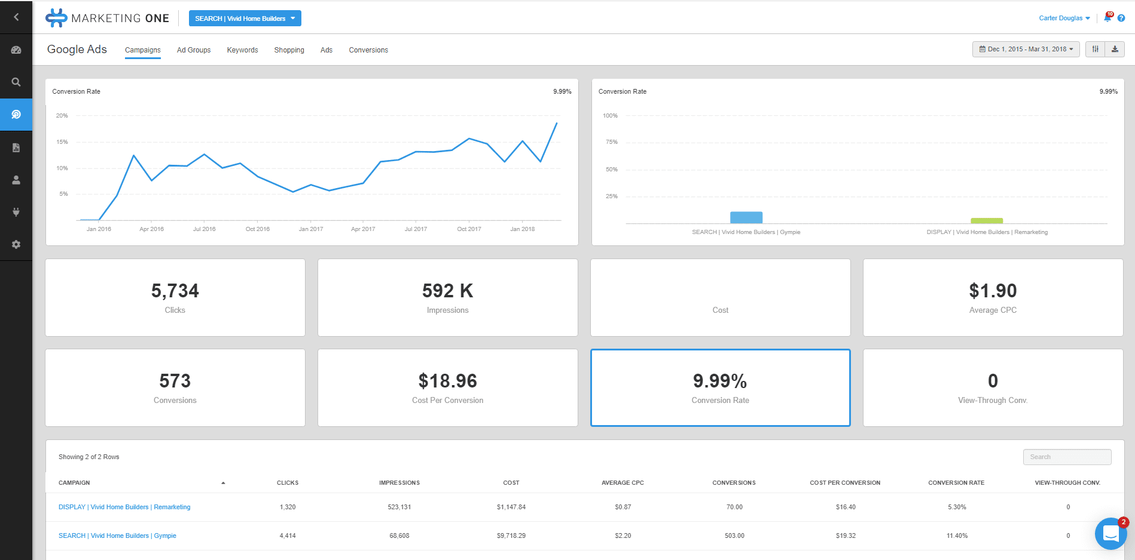Screen dimensions: 1135x560
Task: Collapse the sidebar with the back arrow
Action: 16,17
